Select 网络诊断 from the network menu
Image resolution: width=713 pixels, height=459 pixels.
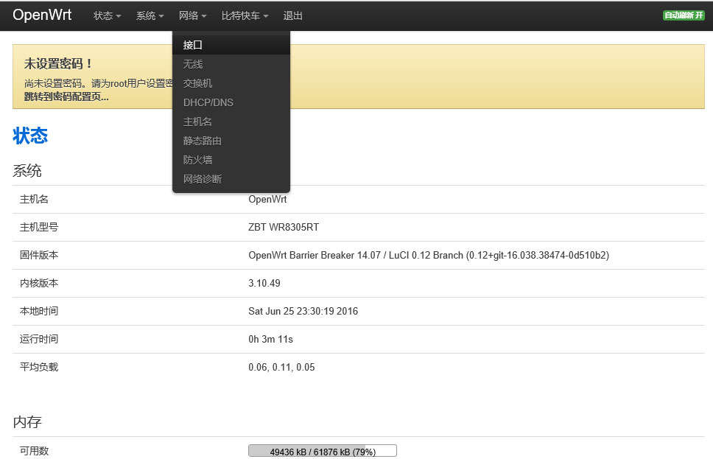click(231, 179)
